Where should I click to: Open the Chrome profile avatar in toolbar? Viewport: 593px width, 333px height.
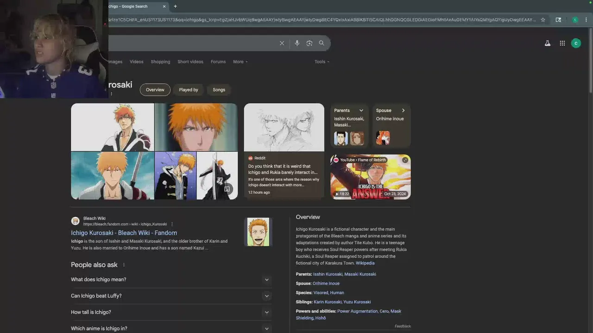click(x=575, y=20)
